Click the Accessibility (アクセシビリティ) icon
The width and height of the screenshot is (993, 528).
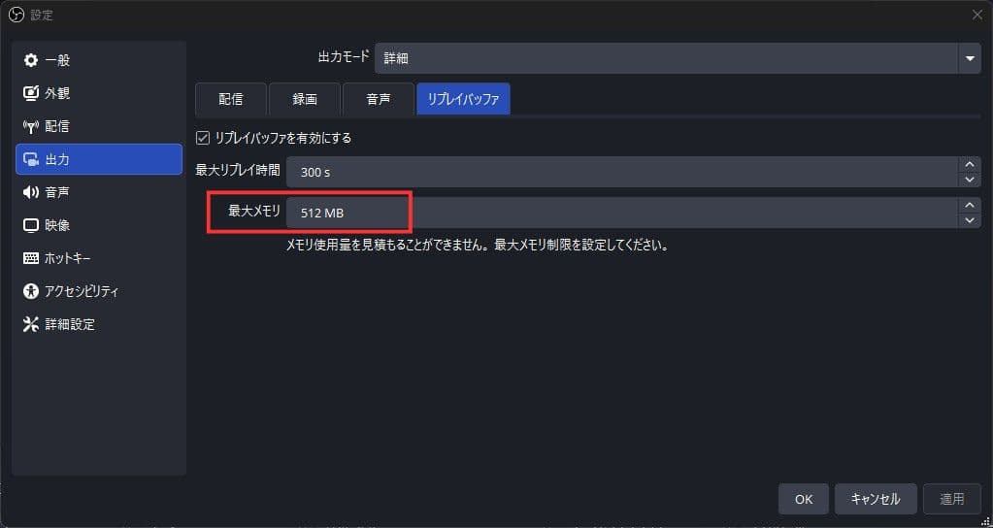click(30, 291)
